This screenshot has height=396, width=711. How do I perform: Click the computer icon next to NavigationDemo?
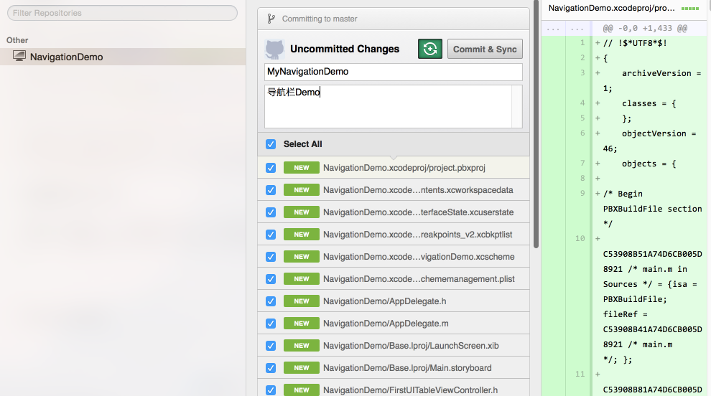pos(19,57)
